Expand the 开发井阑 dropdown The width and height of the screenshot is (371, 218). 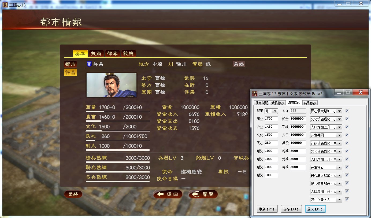coord(326,135)
